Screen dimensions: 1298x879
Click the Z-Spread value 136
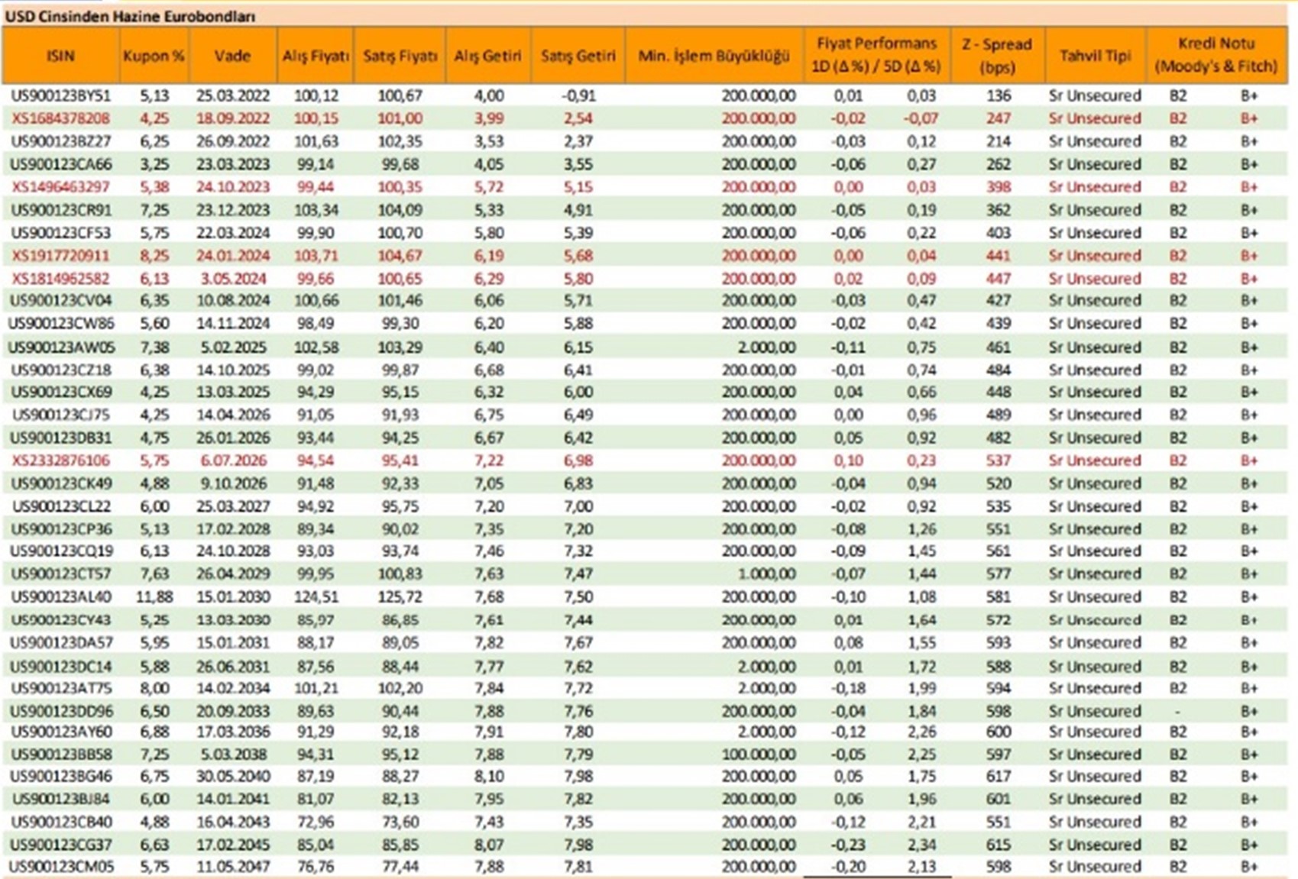tap(999, 95)
